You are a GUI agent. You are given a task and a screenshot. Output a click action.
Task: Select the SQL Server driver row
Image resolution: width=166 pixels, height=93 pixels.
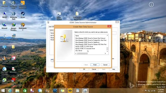point(79,51)
